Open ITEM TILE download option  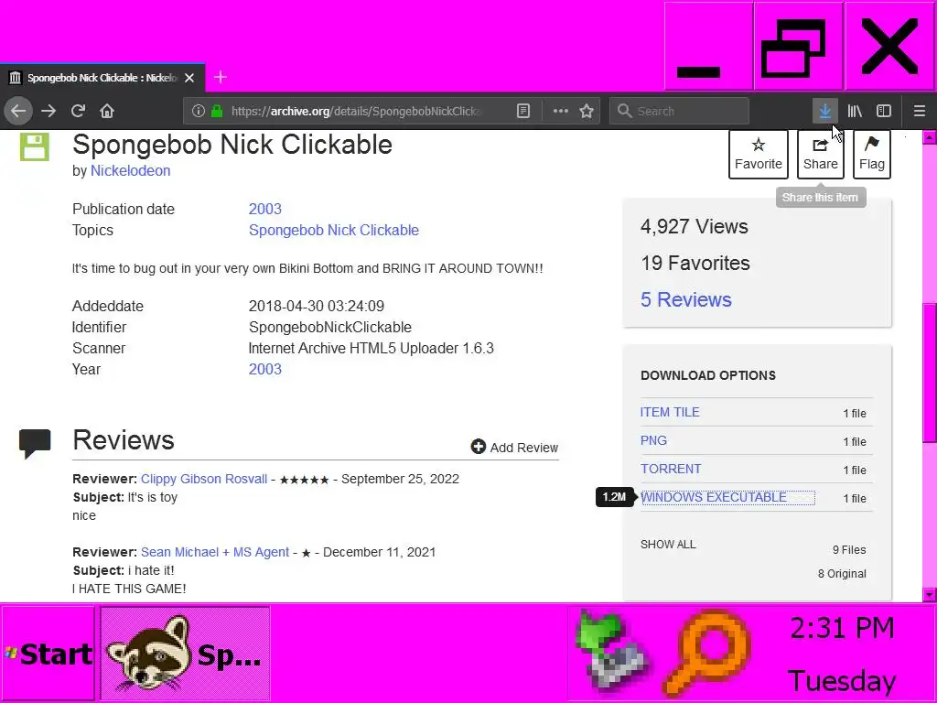[x=670, y=413]
